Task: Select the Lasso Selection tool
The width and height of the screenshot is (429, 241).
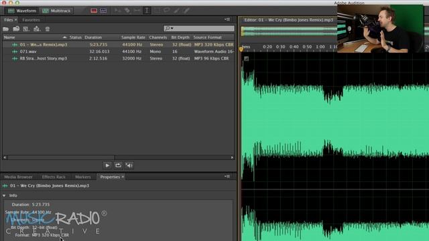Action: [x=167, y=11]
